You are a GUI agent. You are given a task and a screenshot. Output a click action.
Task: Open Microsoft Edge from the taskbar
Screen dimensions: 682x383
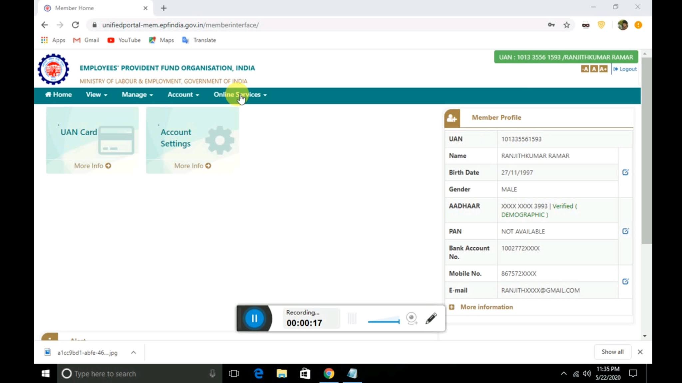click(258, 373)
